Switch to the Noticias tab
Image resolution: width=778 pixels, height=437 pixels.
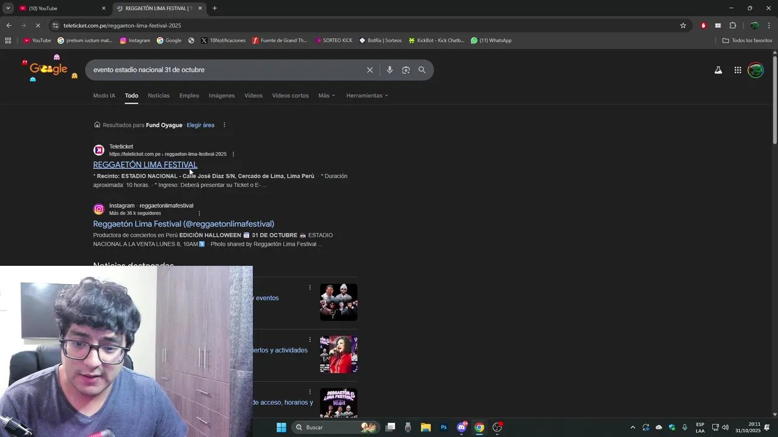point(159,95)
